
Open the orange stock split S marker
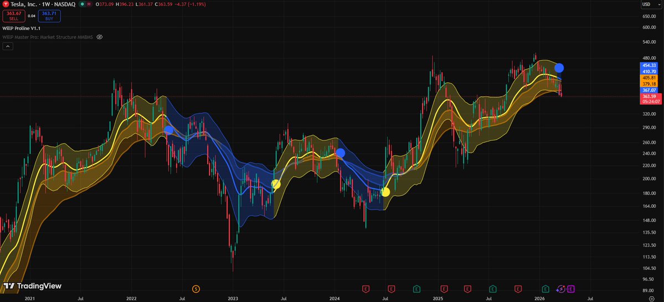click(x=195, y=289)
